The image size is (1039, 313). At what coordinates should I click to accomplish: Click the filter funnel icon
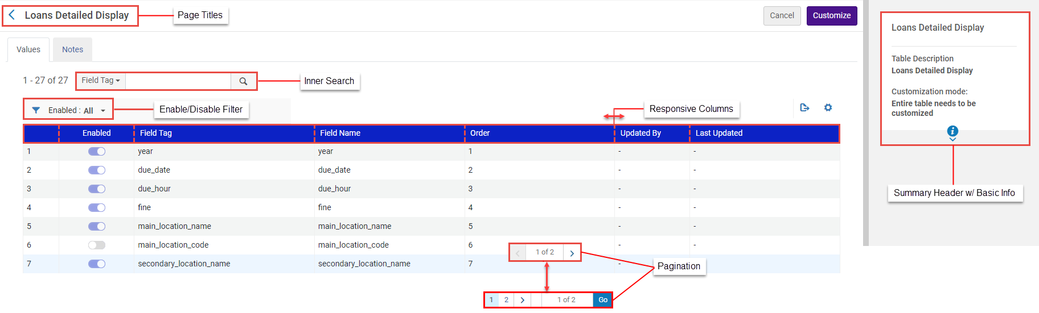[x=36, y=110]
